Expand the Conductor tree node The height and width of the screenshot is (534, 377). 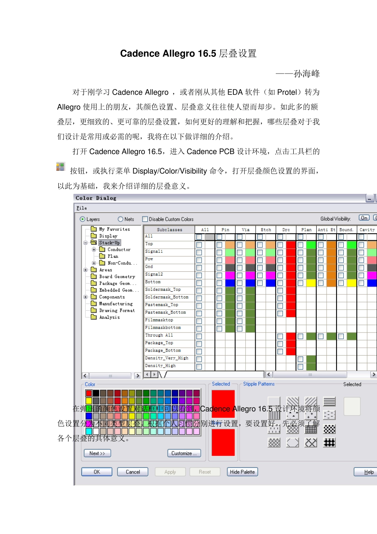click(x=94, y=250)
